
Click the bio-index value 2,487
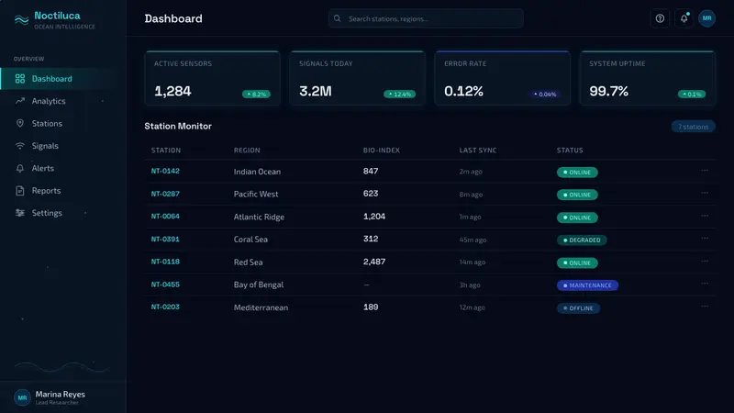click(x=374, y=262)
